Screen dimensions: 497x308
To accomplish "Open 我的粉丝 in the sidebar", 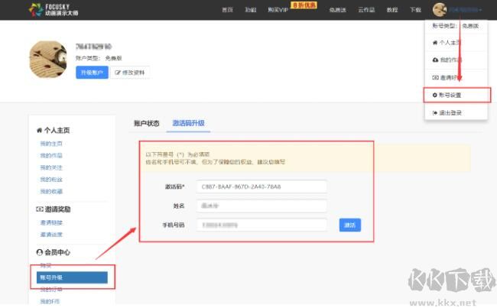I will [51, 180].
